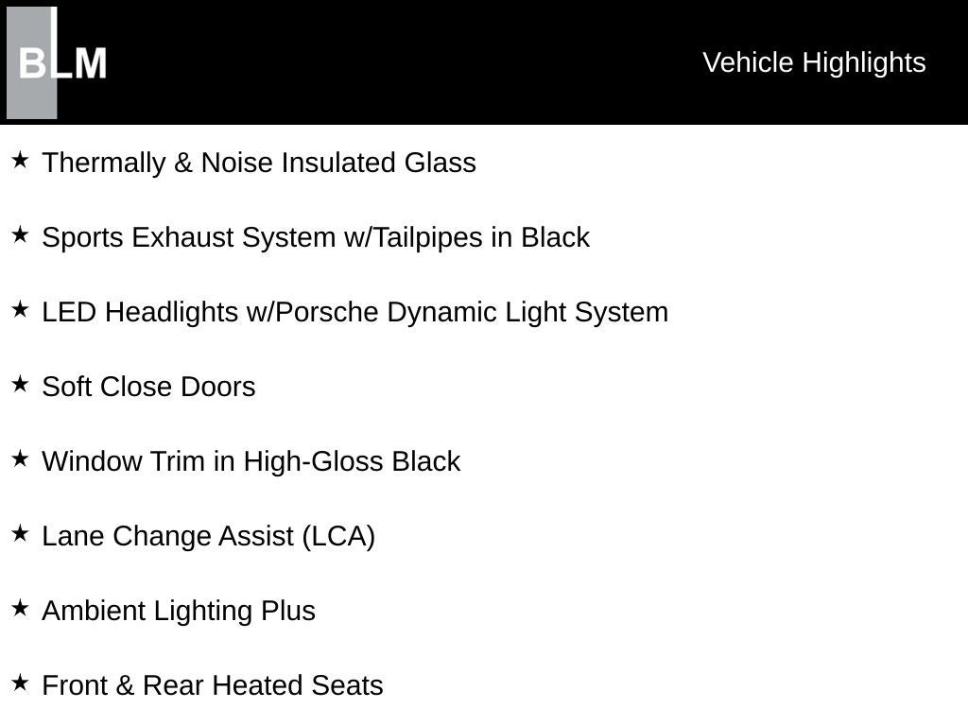Select the Sports Exhaust System w/Tailpipes line

pos(316,237)
